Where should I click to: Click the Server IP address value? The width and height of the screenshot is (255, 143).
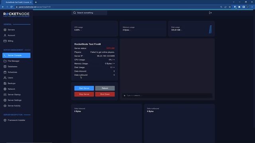tap(106, 56)
